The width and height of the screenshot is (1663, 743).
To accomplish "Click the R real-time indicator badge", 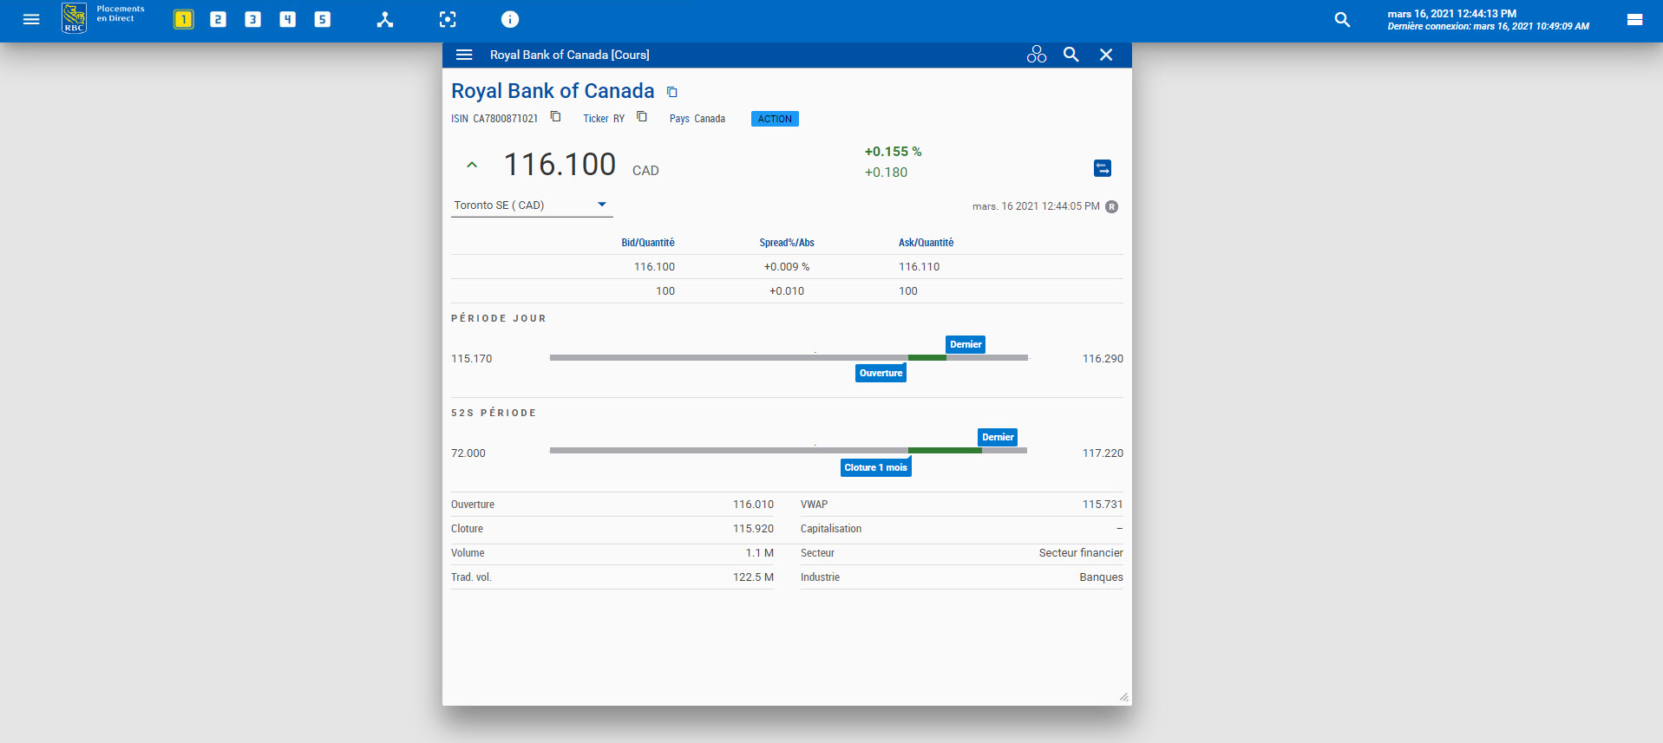I will [x=1111, y=206].
